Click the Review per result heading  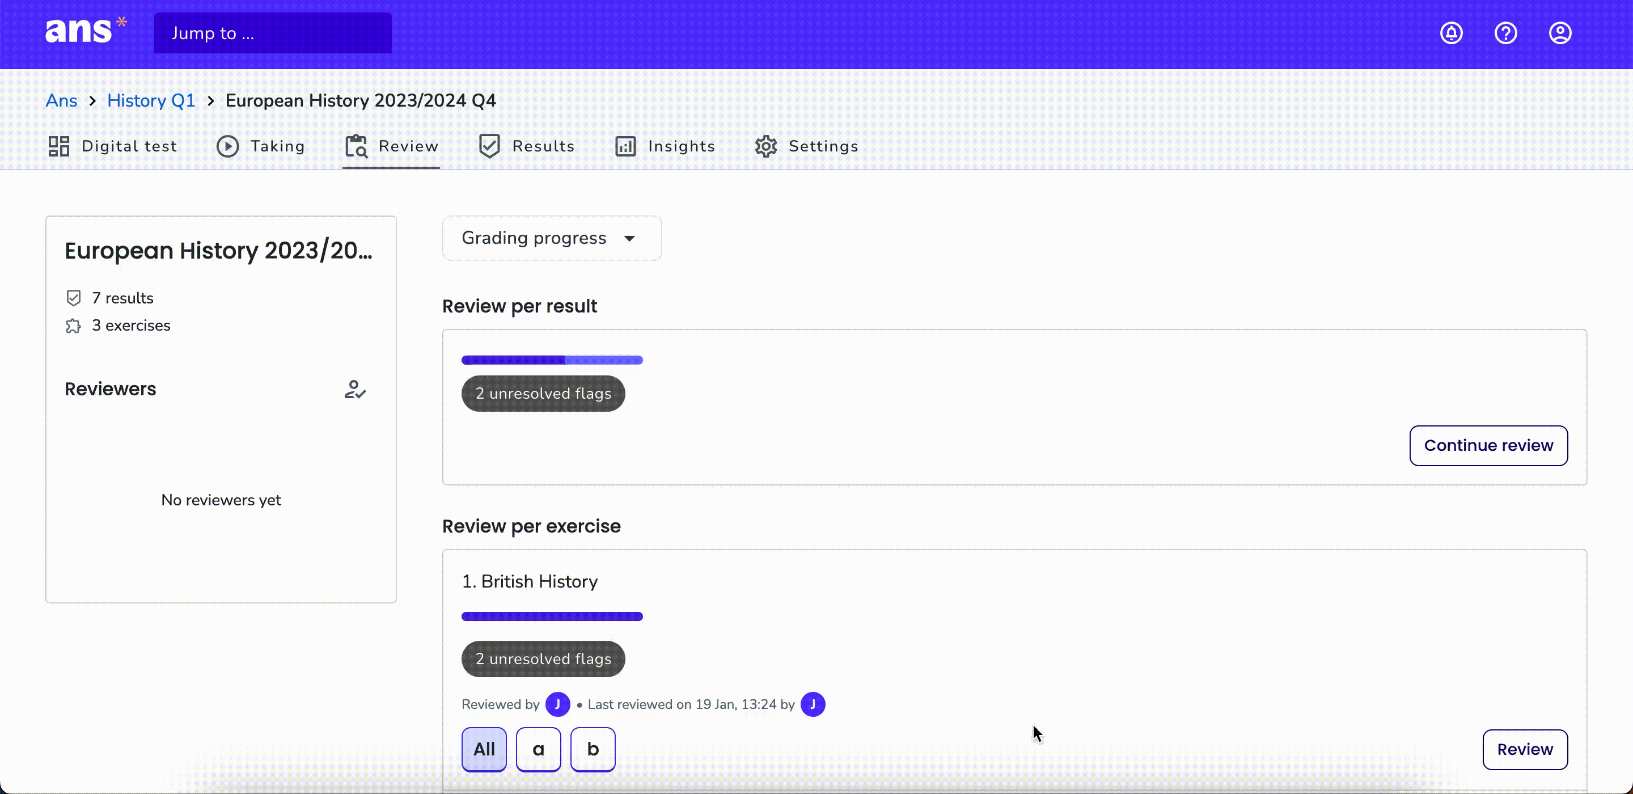520,306
